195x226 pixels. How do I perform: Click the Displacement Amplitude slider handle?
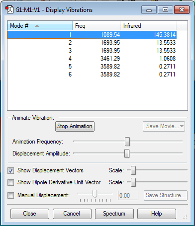click(x=127, y=153)
